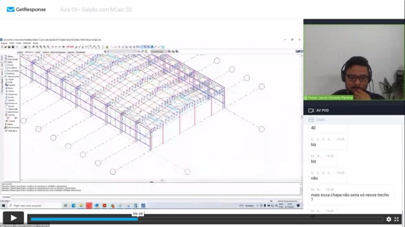This screenshot has width=405, height=227.
Task: Click the GetResponse logo
Action: [x=26, y=9]
